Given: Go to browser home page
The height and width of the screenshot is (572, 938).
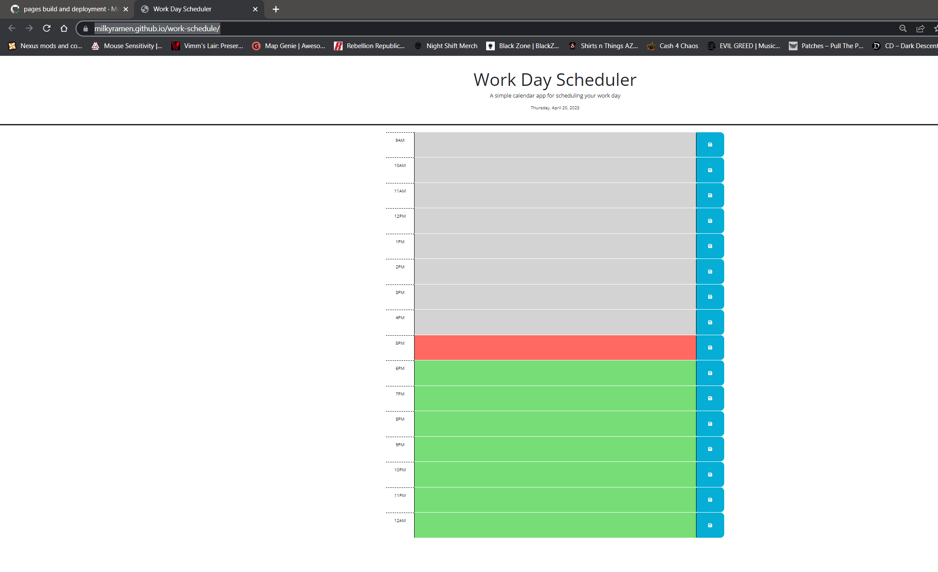Looking at the screenshot, I should [x=64, y=28].
